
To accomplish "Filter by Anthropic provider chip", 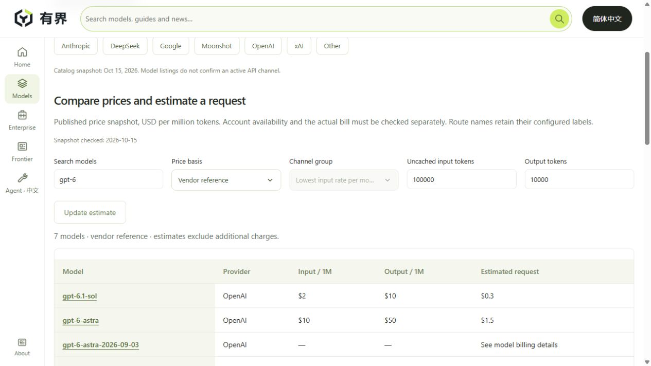I will 76,46.
